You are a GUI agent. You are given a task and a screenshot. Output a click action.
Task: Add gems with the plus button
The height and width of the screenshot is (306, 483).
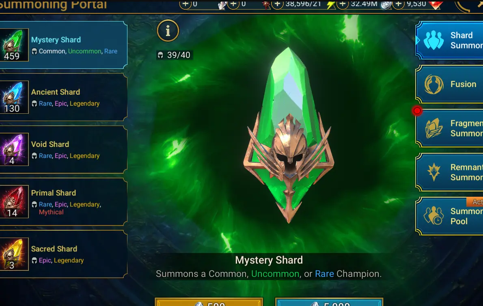[x=399, y=4]
